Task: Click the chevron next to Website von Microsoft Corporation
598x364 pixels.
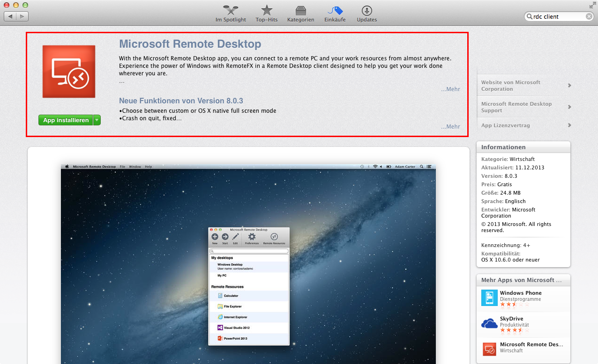Action: point(569,85)
